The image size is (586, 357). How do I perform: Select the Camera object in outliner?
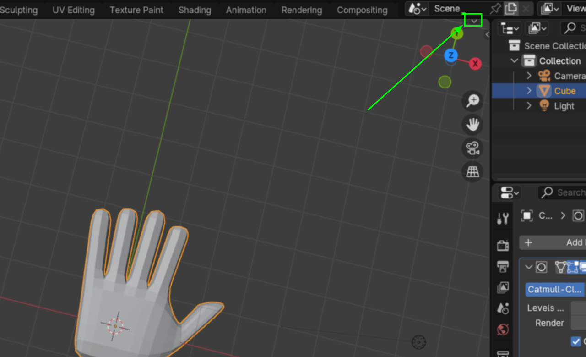point(570,76)
